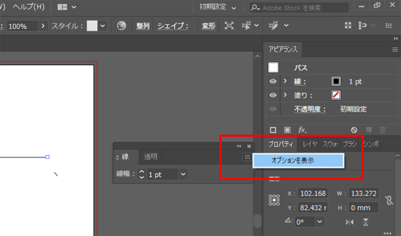Click the Recolor Artwork wheel icon

[122, 25]
